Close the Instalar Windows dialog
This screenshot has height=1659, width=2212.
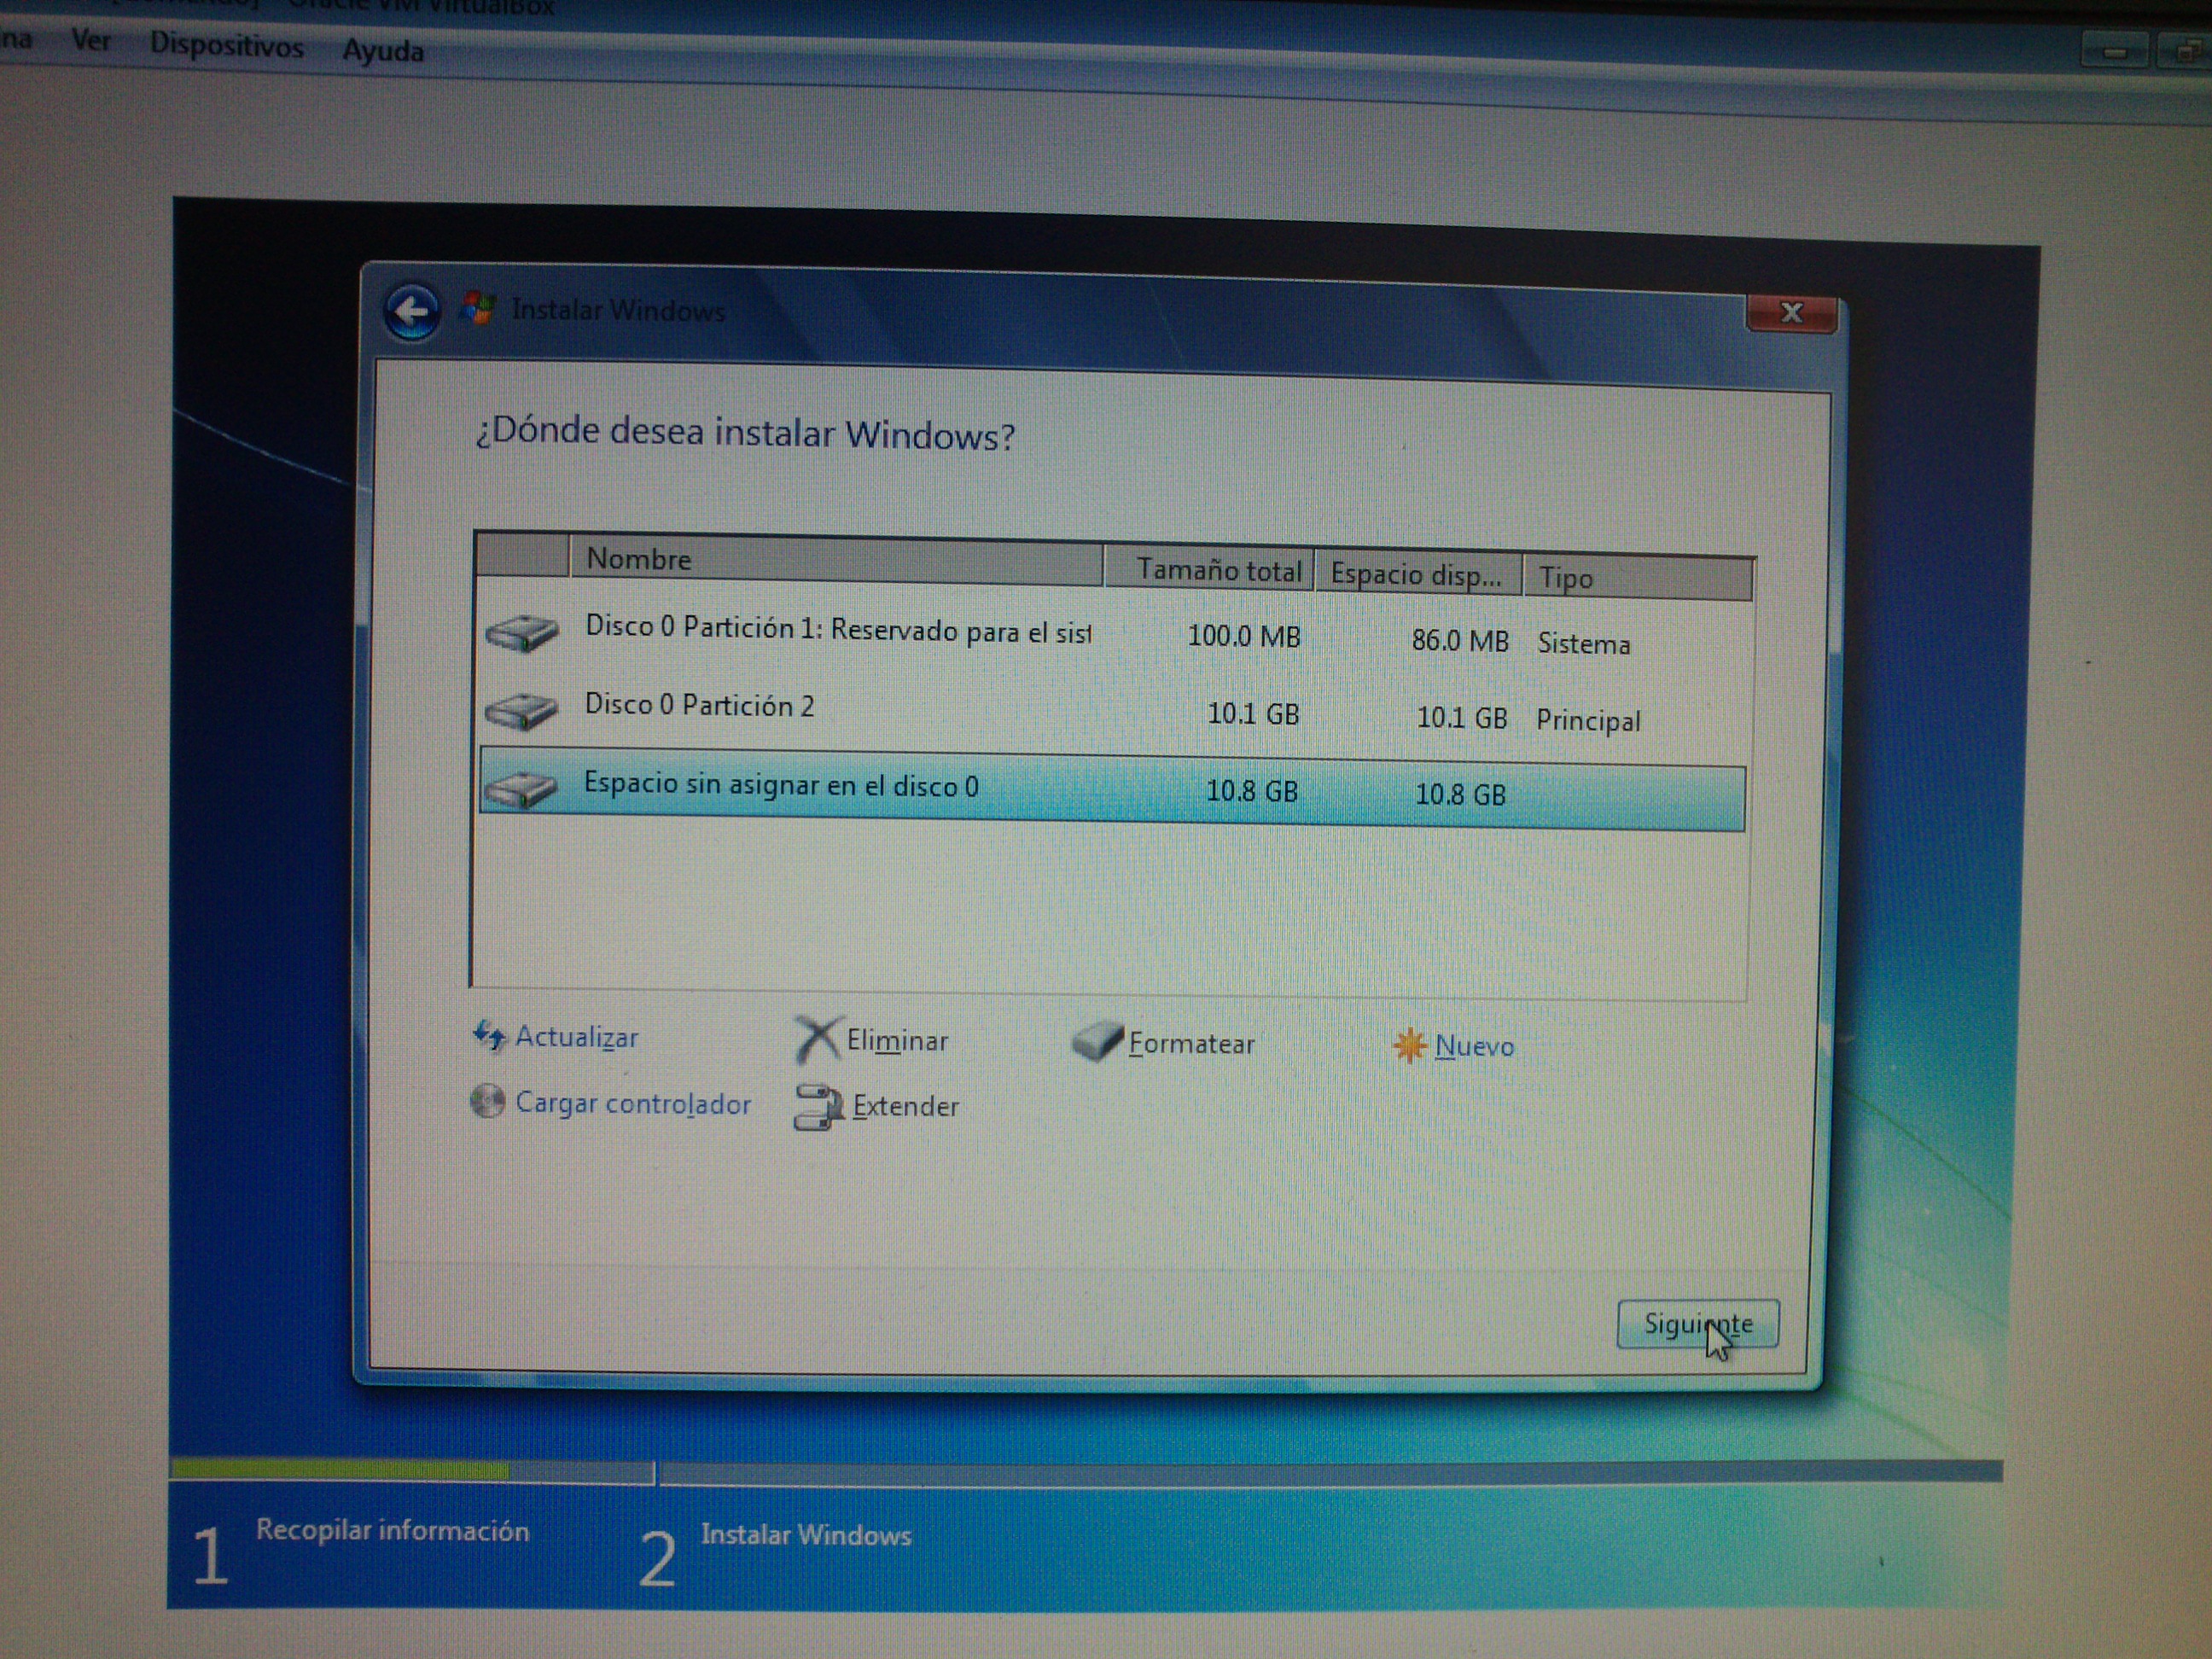click(1790, 313)
